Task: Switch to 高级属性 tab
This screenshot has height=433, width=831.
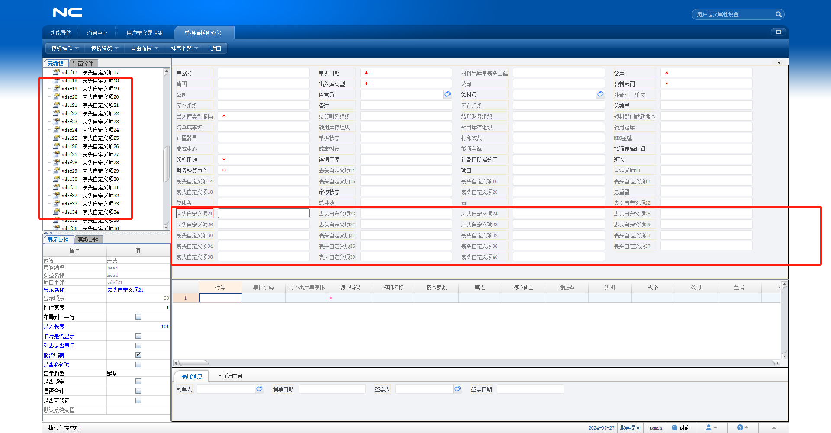Action: pyautogui.click(x=88, y=240)
